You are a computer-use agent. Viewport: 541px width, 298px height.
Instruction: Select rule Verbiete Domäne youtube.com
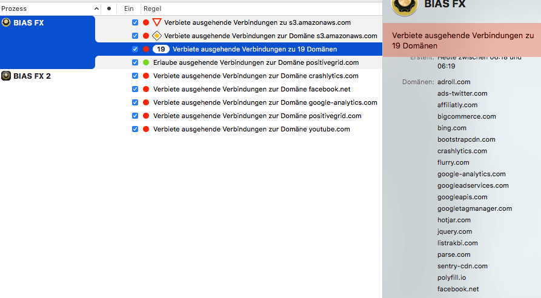[251, 129]
